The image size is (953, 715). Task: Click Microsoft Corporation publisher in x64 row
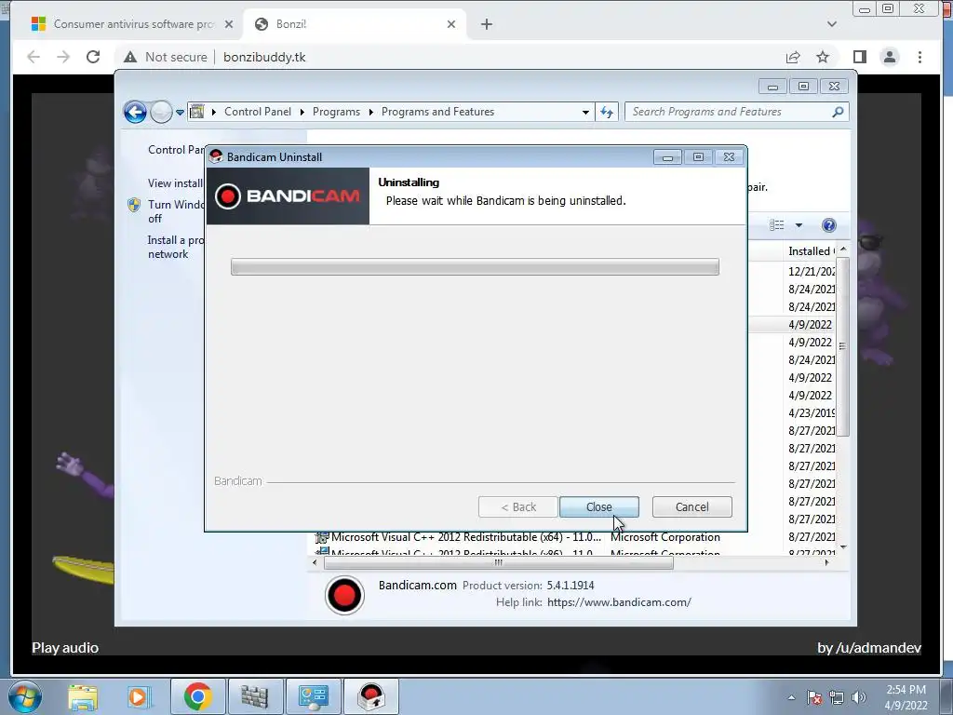point(664,537)
